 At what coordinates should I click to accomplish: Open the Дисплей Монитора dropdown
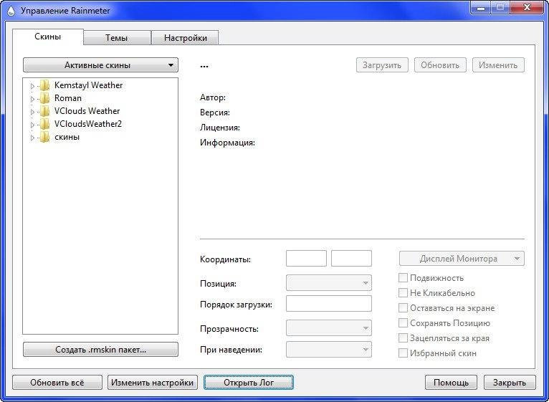pos(462,259)
